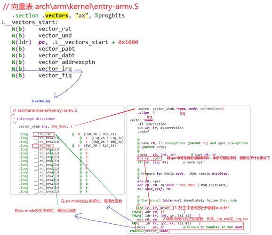Image resolution: width=272 pixels, height=235 pixels.
Task: Click the 'Interrupt dispatcher' comment
Action: tap(36, 119)
